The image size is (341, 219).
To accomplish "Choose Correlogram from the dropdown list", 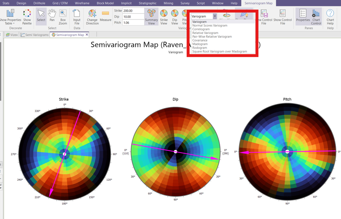I will tap(201, 29).
